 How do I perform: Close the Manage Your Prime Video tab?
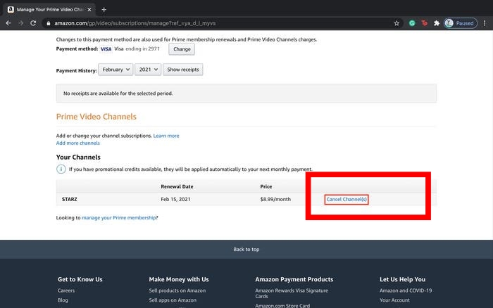tap(89, 10)
